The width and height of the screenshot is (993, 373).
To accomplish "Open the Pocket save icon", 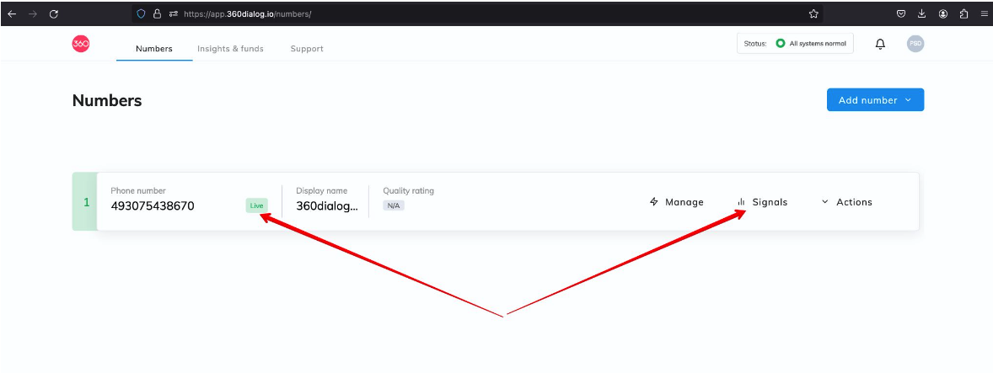I will point(901,14).
